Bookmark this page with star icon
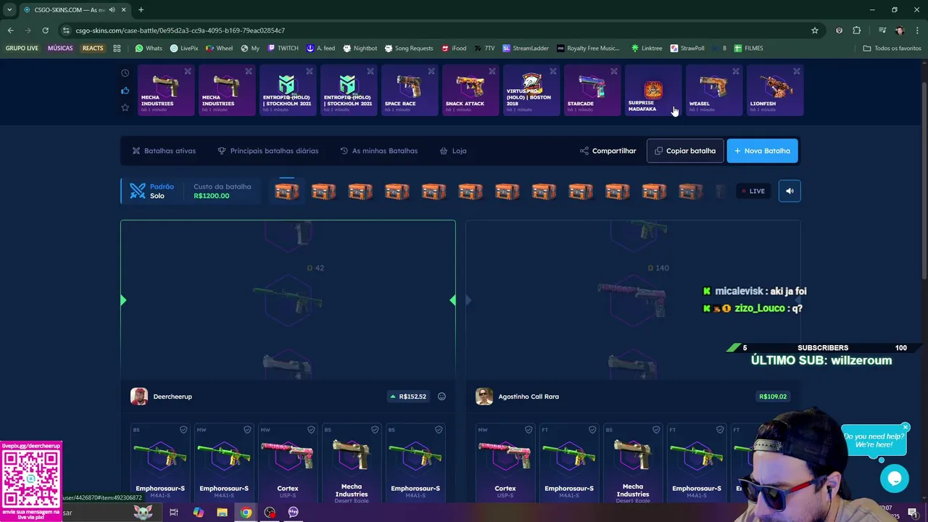The width and height of the screenshot is (928, 522). click(x=815, y=30)
